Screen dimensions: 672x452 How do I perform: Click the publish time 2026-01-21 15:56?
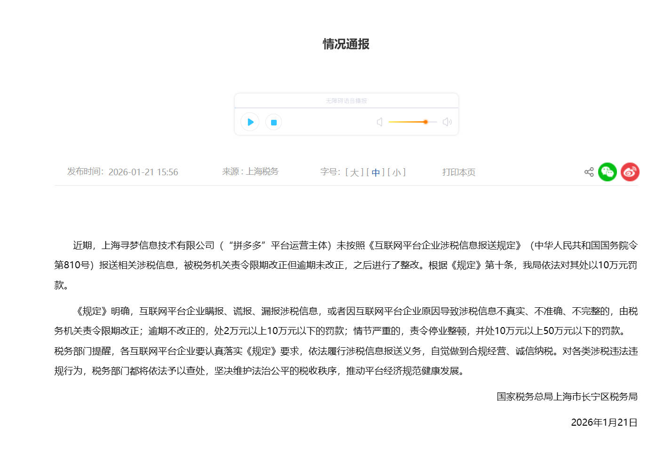(144, 172)
